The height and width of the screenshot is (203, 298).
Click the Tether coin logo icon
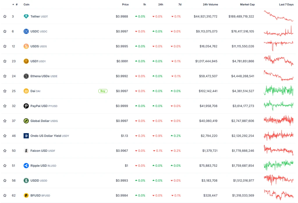[26, 16]
